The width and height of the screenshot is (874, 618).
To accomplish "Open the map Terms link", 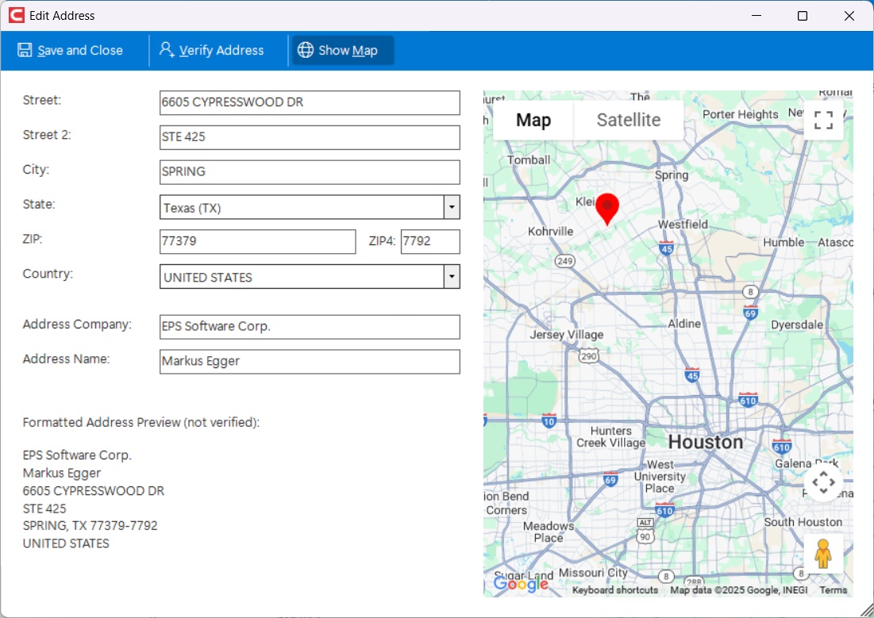I will coord(833,589).
